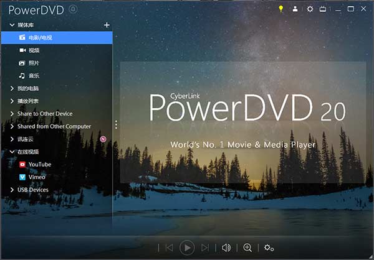The width and height of the screenshot is (374, 260).
Task: Expand the 播放列表 playlist node
Action: point(12,101)
